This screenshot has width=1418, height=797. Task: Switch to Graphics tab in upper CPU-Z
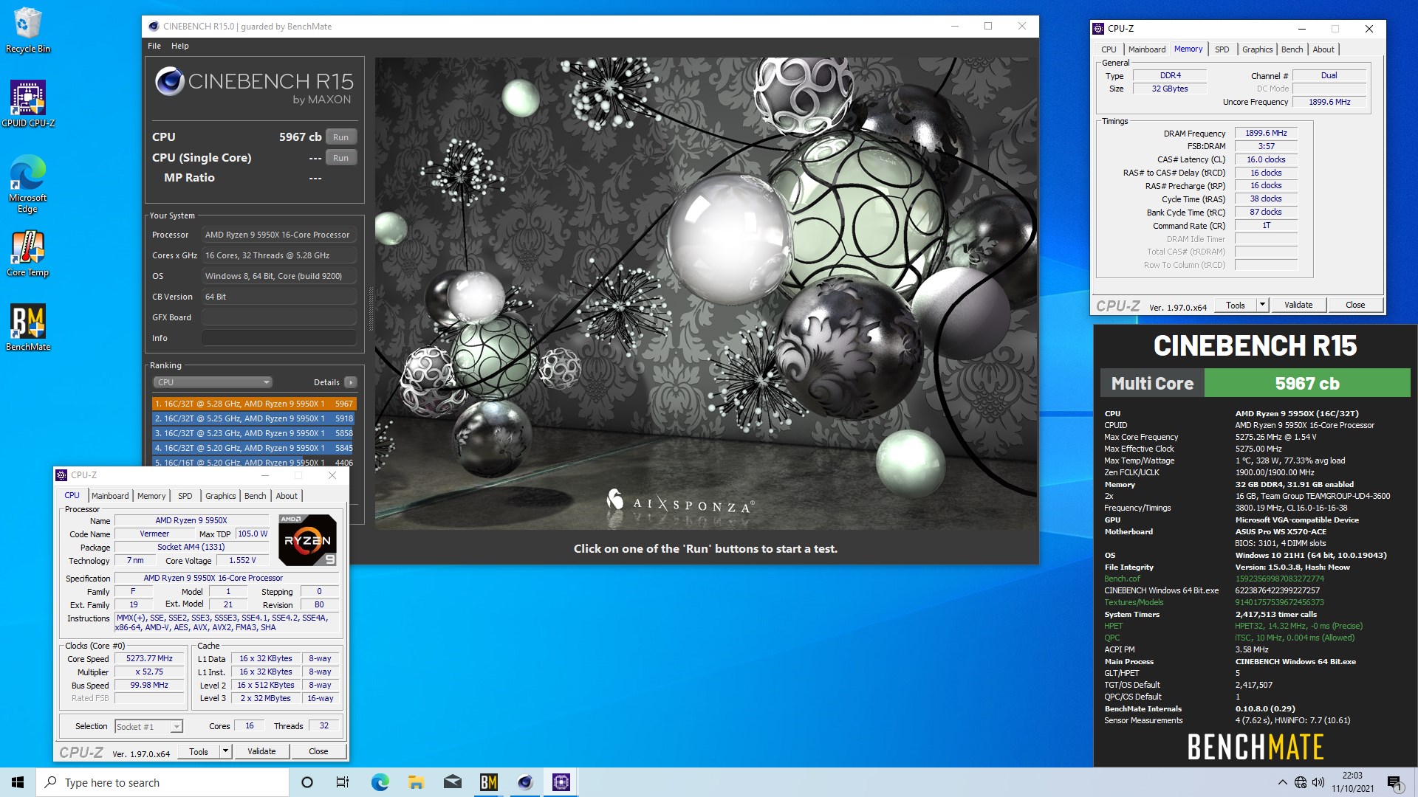[1258, 49]
